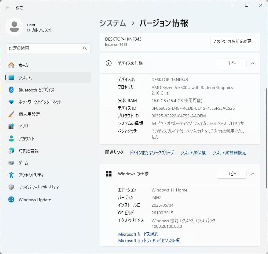Select Bluetooth とデバイス in sidebar
This screenshot has height=254, width=268.
click(x=48, y=90)
